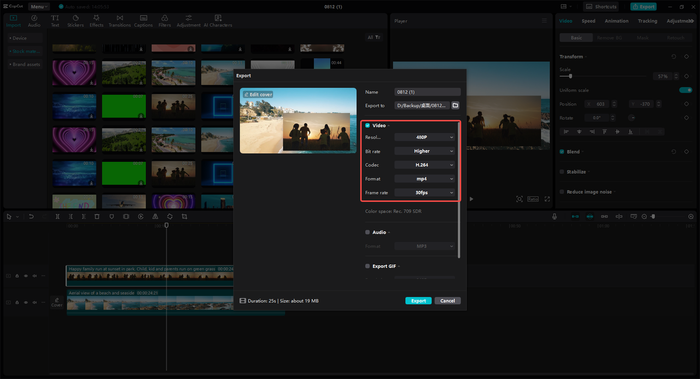Click the rotate icon in timeline toolbar
700x379 pixels.
pos(170,217)
